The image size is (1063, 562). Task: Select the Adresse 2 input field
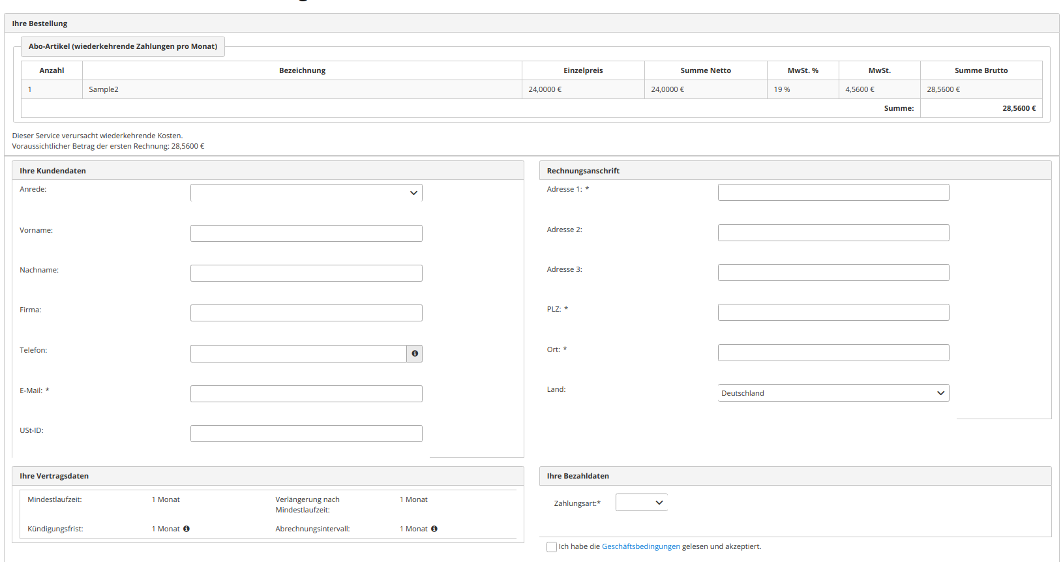pos(833,233)
